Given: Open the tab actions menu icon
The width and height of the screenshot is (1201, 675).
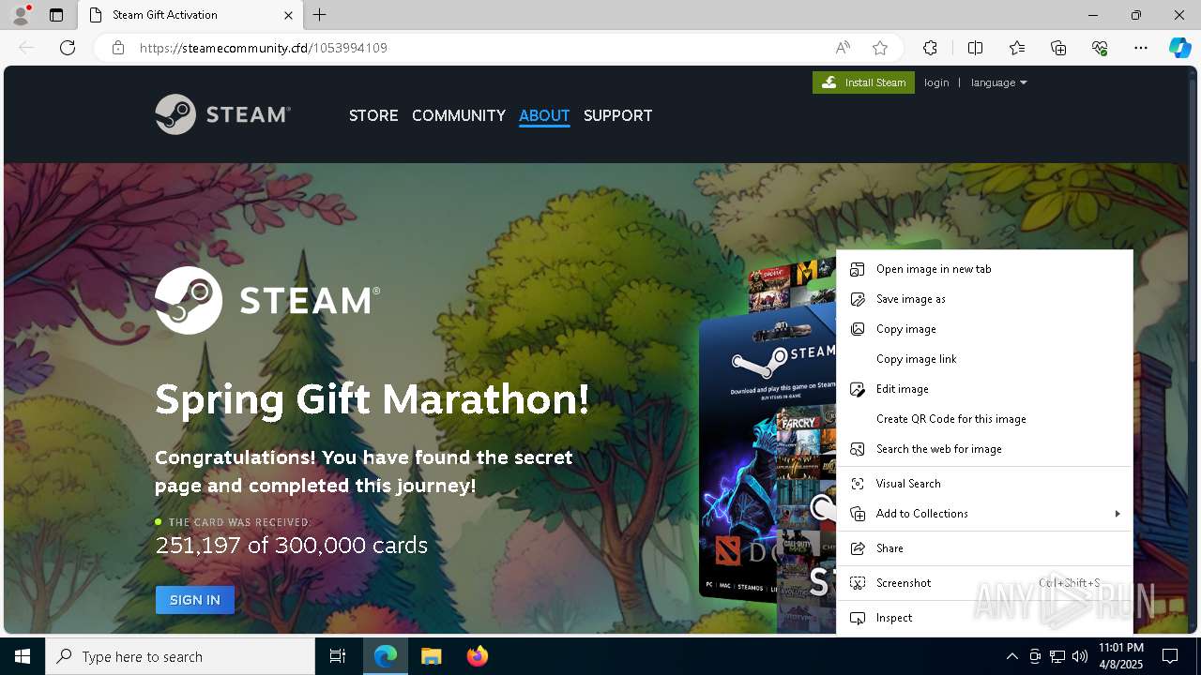Looking at the screenshot, I should point(56,15).
